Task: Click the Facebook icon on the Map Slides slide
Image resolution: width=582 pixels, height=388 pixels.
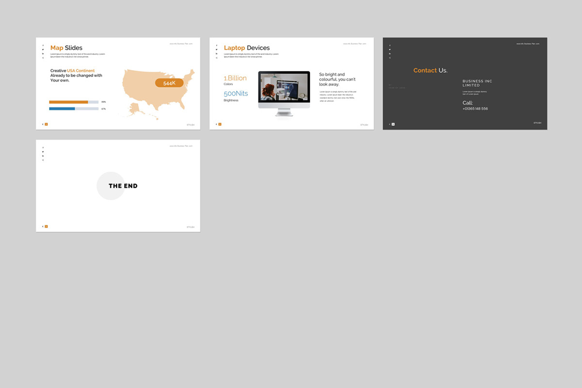Action: click(x=43, y=45)
